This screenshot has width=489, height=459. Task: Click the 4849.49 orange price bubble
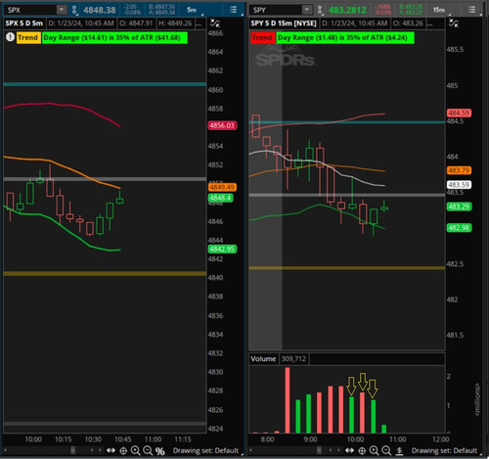(222, 187)
